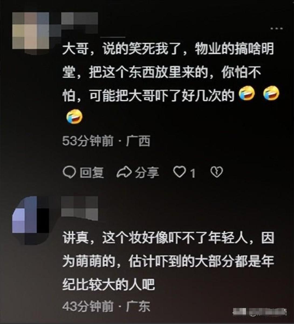The width and height of the screenshot is (294, 324).
Task: Like the first comment with heart icon
Action: point(179,172)
